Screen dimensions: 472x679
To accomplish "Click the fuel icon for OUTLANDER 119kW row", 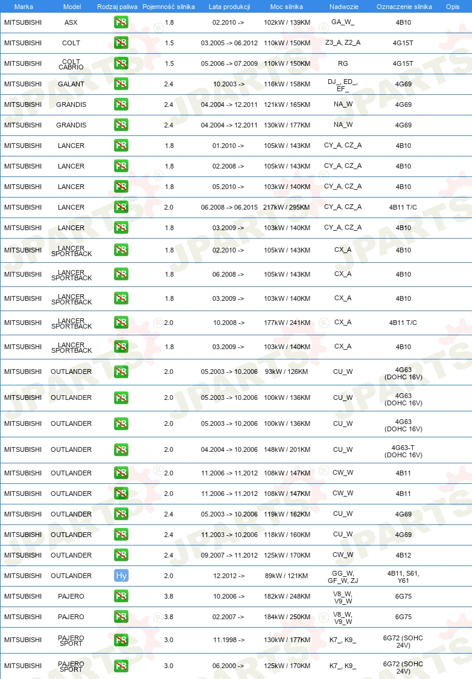I will [x=121, y=514].
